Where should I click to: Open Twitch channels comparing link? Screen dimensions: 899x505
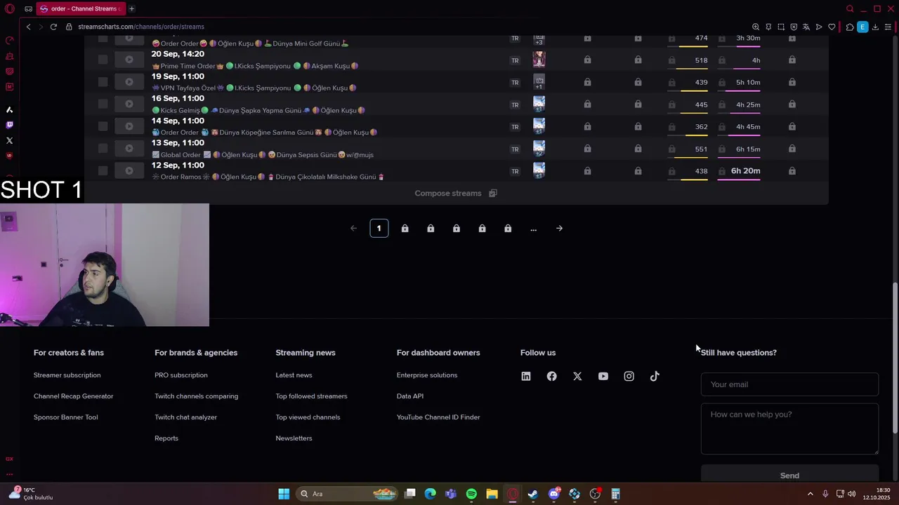pyautogui.click(x=196, y=396)
